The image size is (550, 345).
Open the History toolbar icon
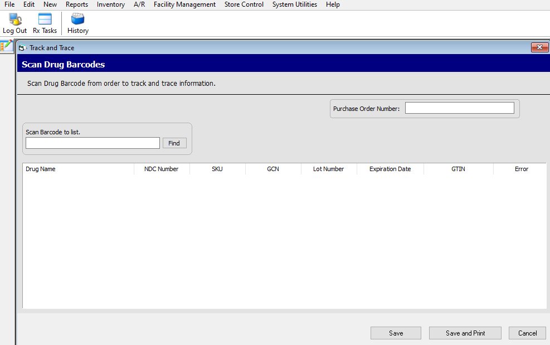78,23
